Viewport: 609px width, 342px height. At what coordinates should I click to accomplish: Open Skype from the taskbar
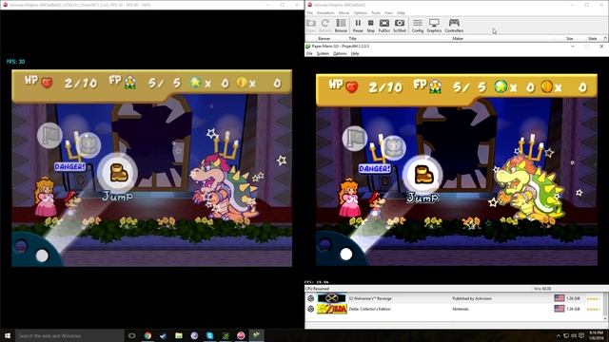209,335
